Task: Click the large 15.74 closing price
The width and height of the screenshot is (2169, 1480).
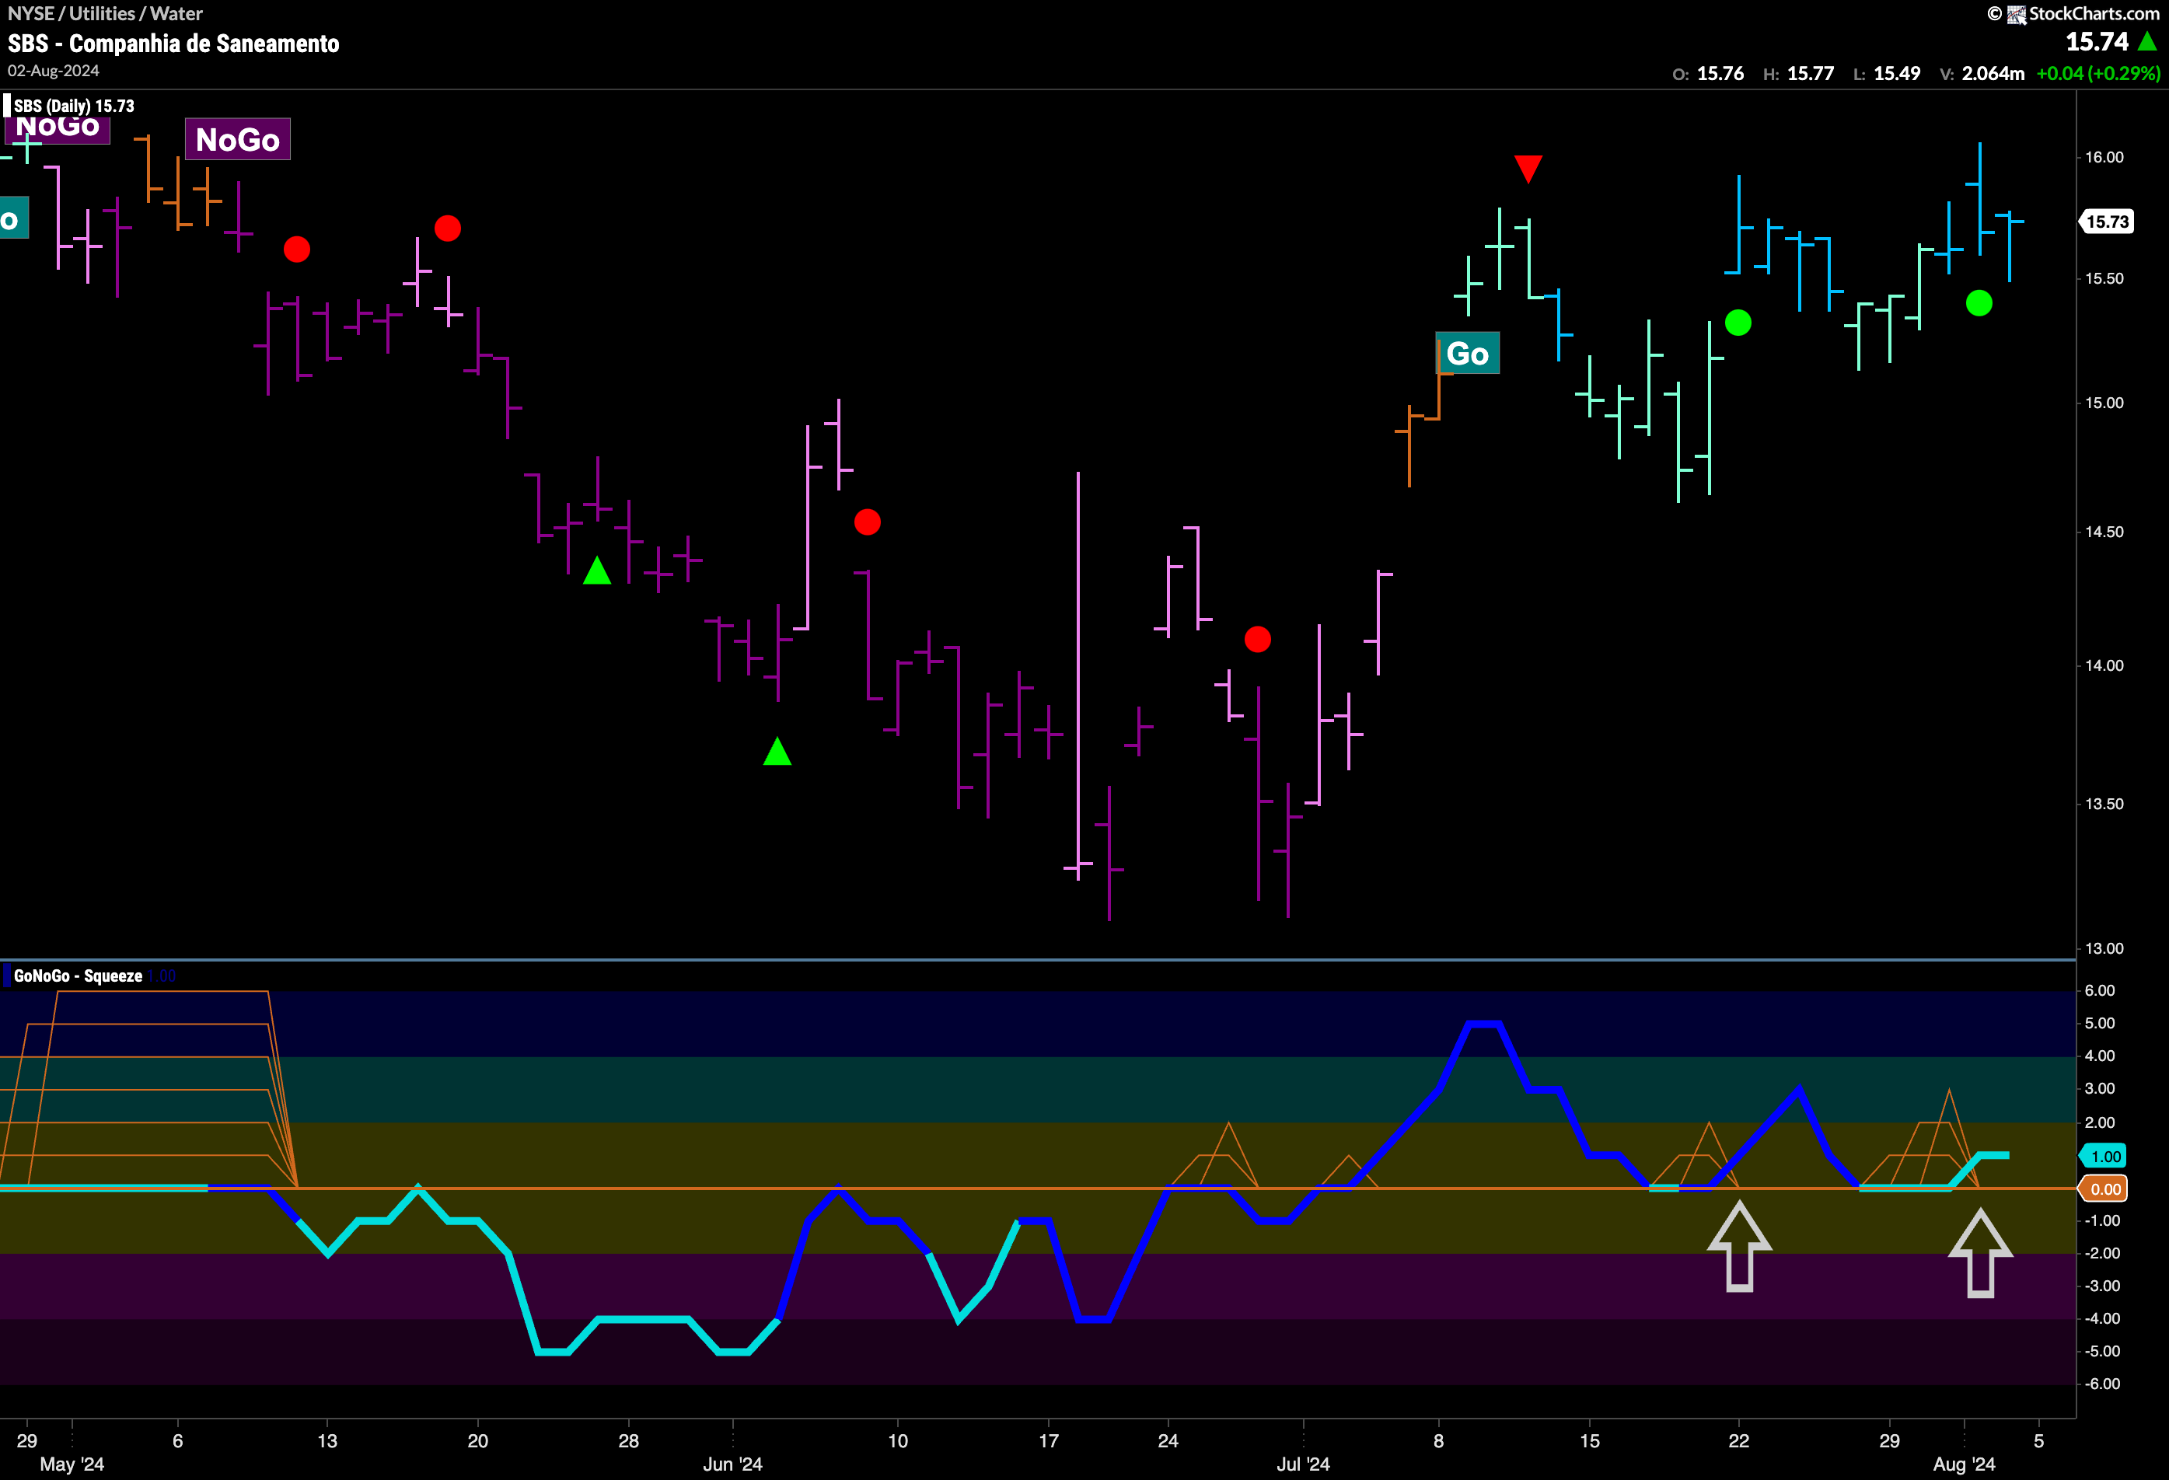Action: 2096,42
